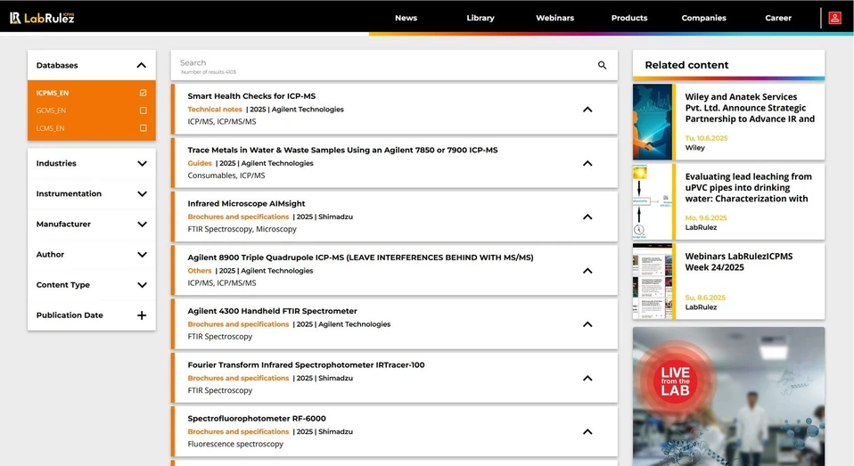
Task: Uncheck the ICPMS_EN database checkbox
Action: tap(144, 93)
